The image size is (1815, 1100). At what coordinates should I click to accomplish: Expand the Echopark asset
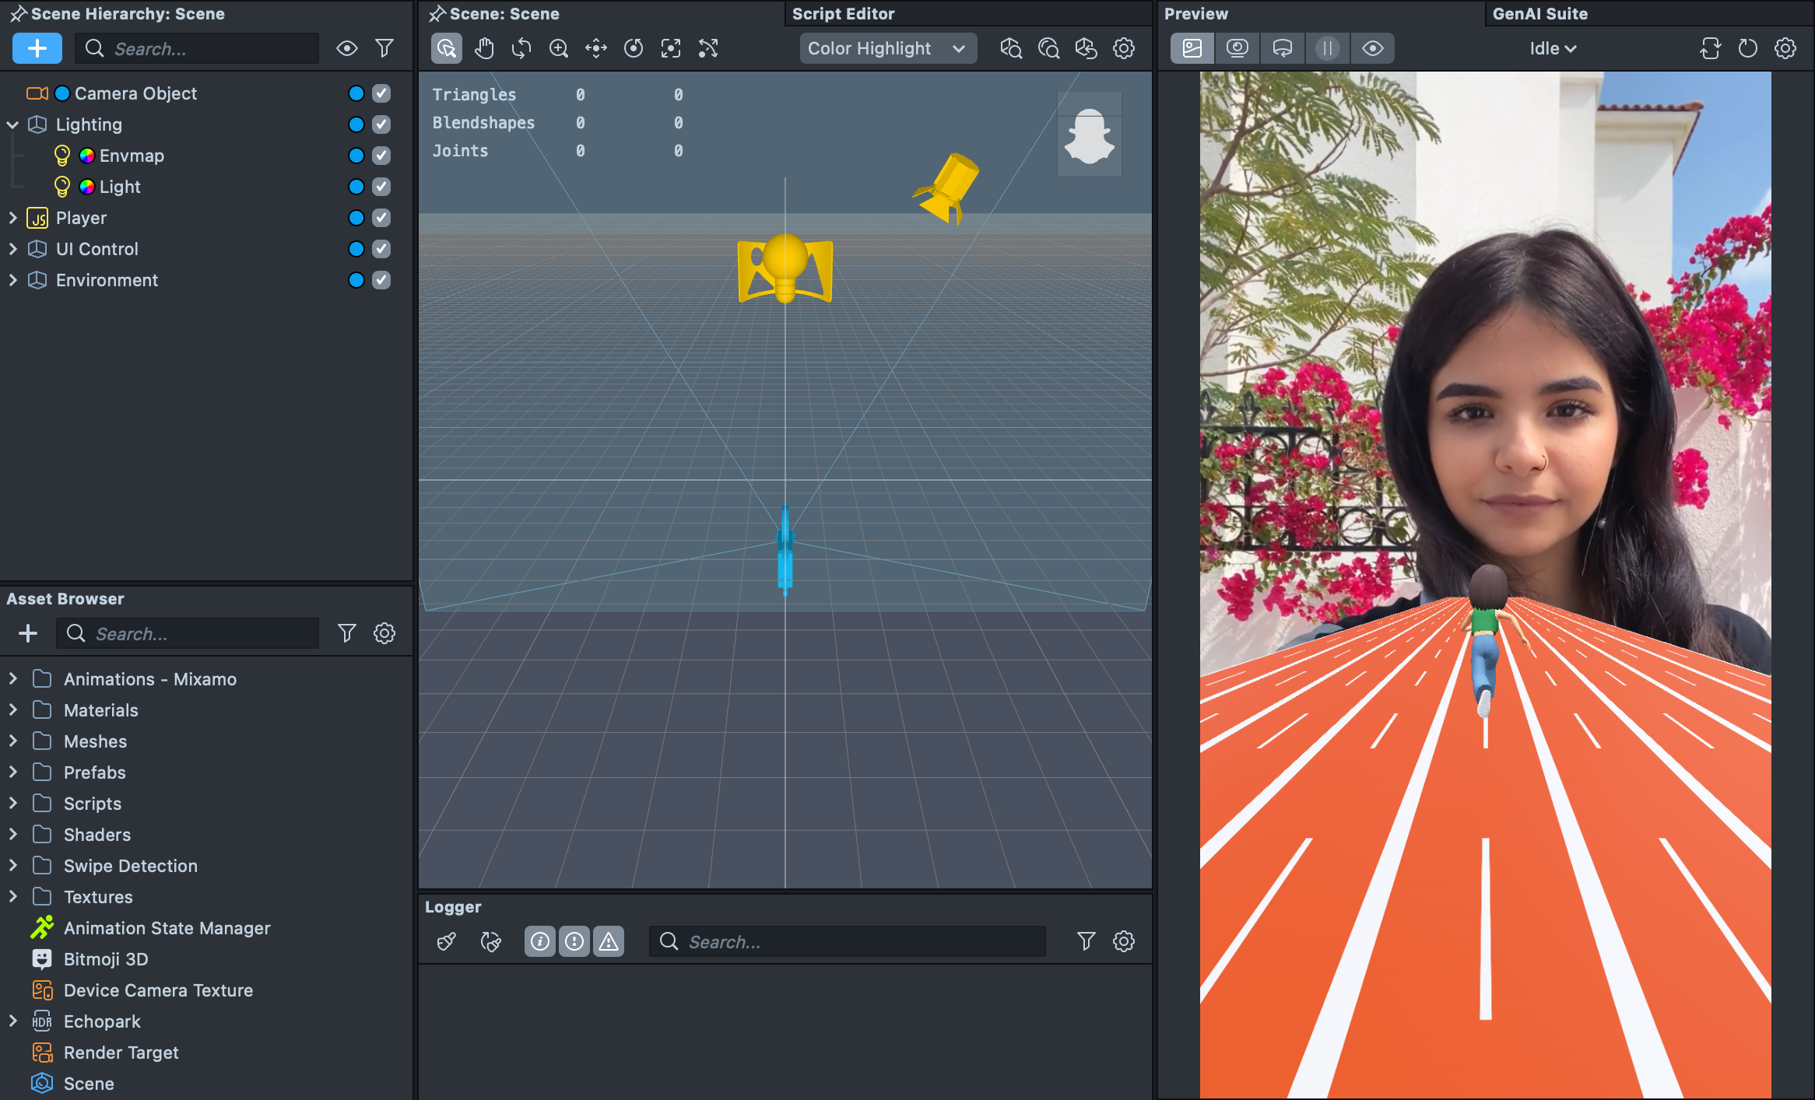point(12,1021)
